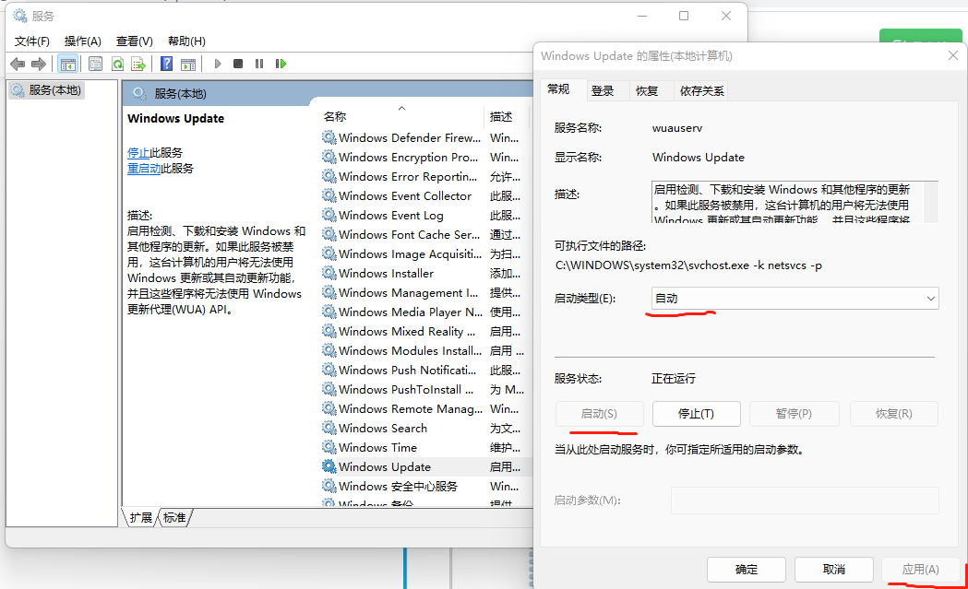The width and height of the screenshot is (968, 589).
Task: Click the executable path svchost.exe text
Action: pyautogui.click(x=688, y=265)
